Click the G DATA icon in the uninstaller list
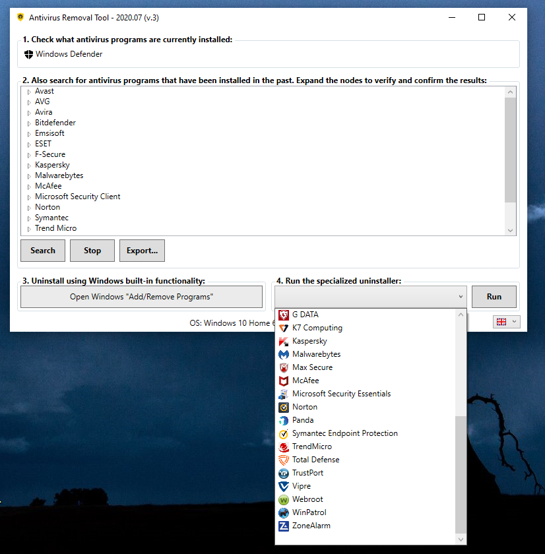The height and width of the screenshot is (554, 545). (x=284, y=315)
